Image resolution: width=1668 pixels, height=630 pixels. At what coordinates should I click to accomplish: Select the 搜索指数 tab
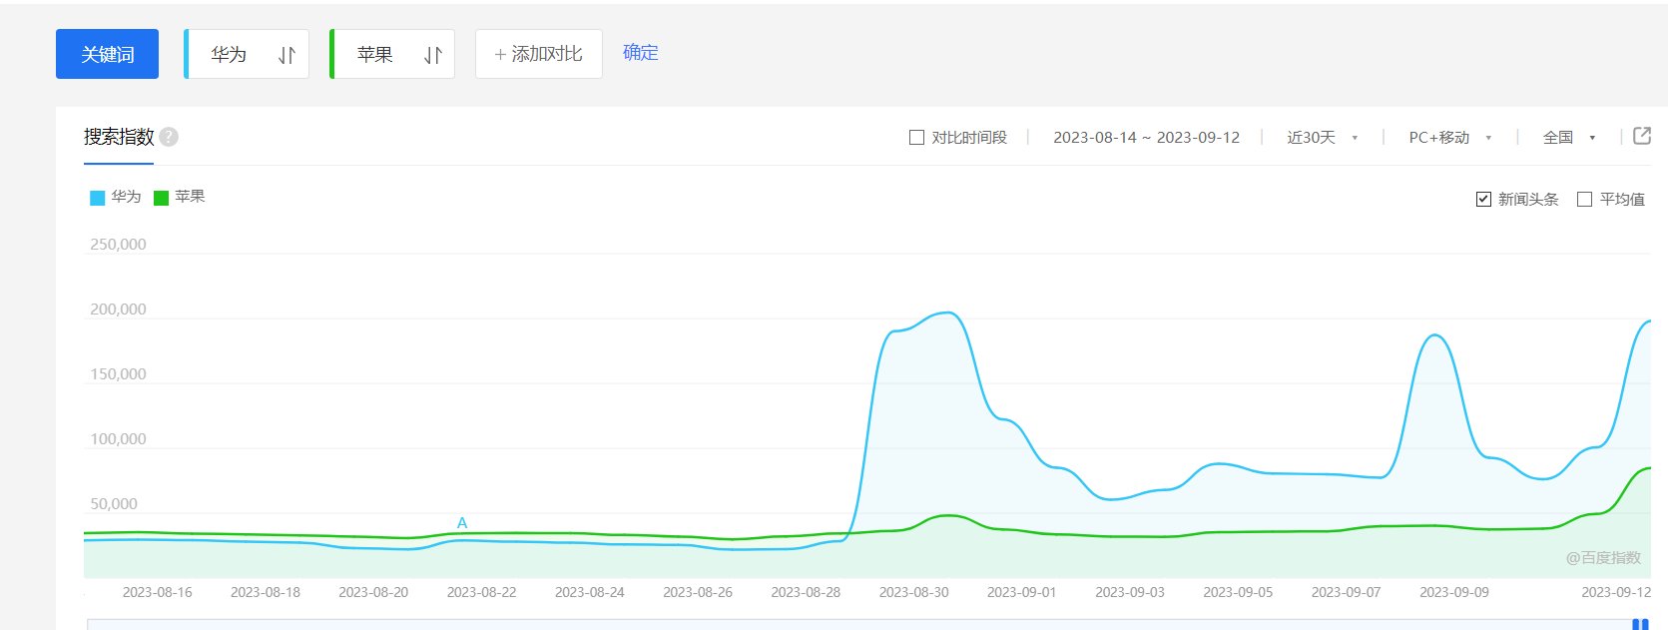point(119,137)
